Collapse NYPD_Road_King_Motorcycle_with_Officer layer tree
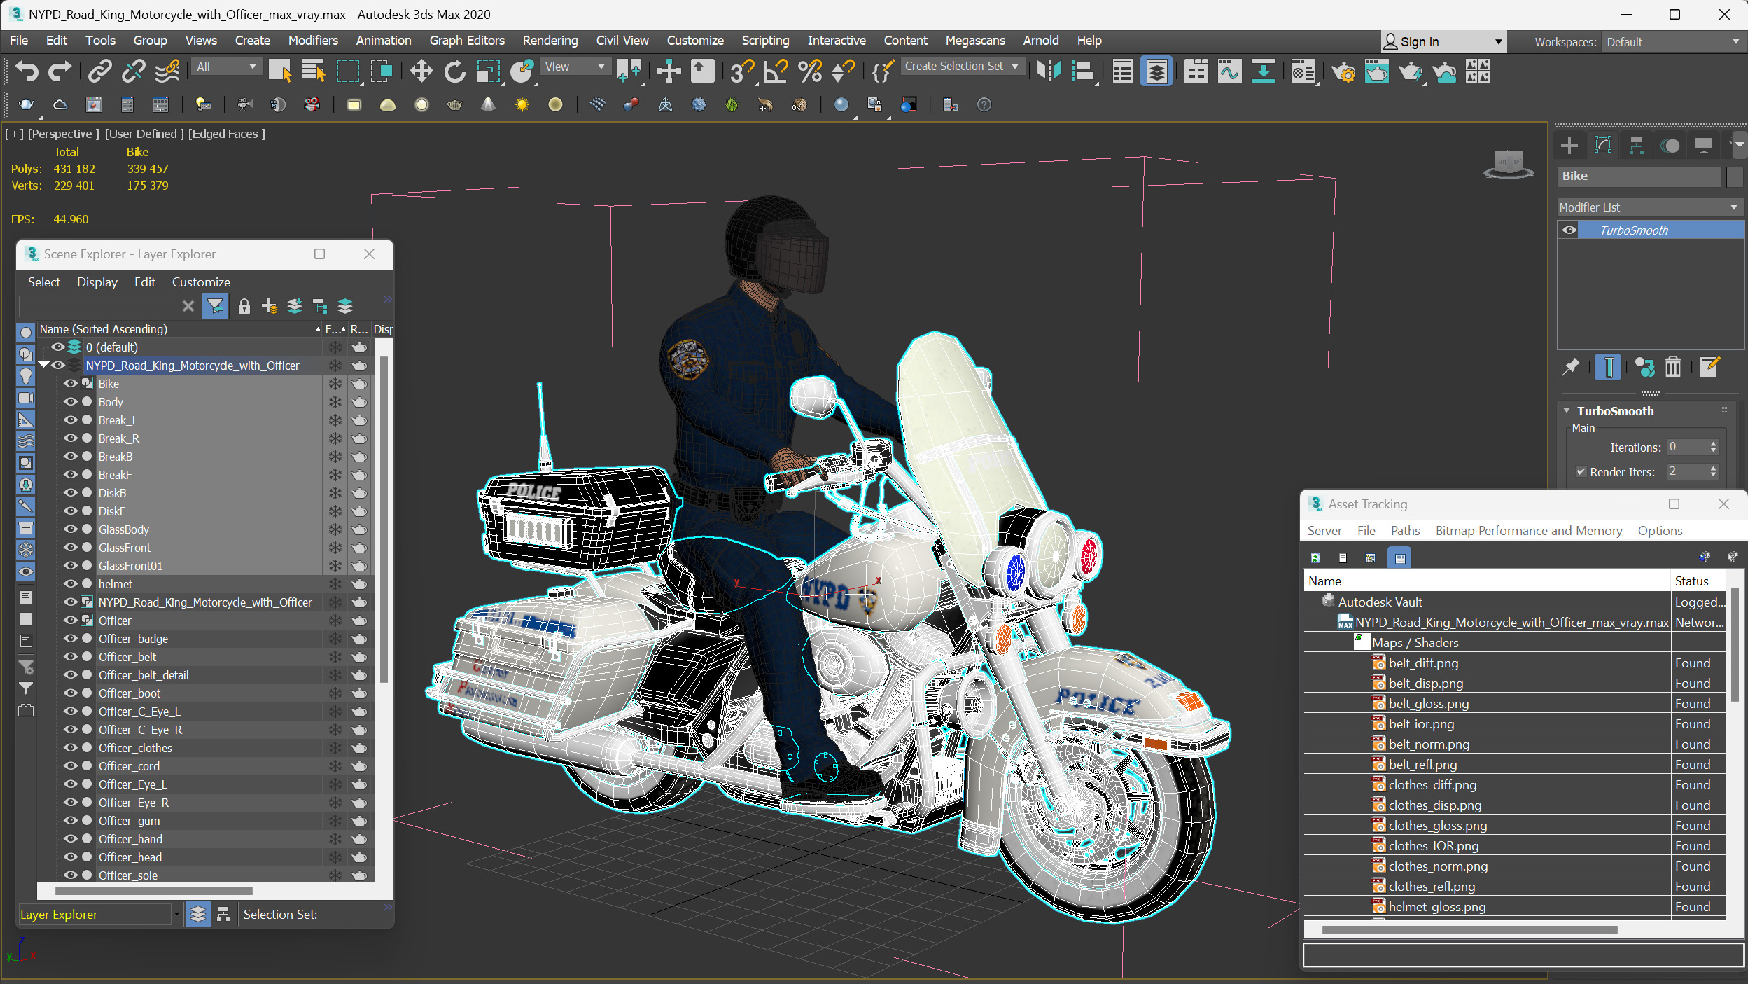 coord(44,365)
